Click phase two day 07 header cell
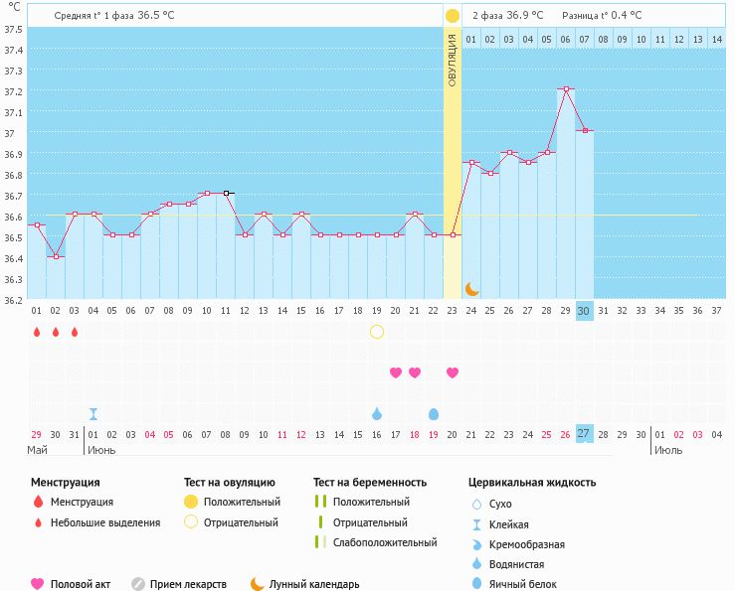 (x=584, y=40)
